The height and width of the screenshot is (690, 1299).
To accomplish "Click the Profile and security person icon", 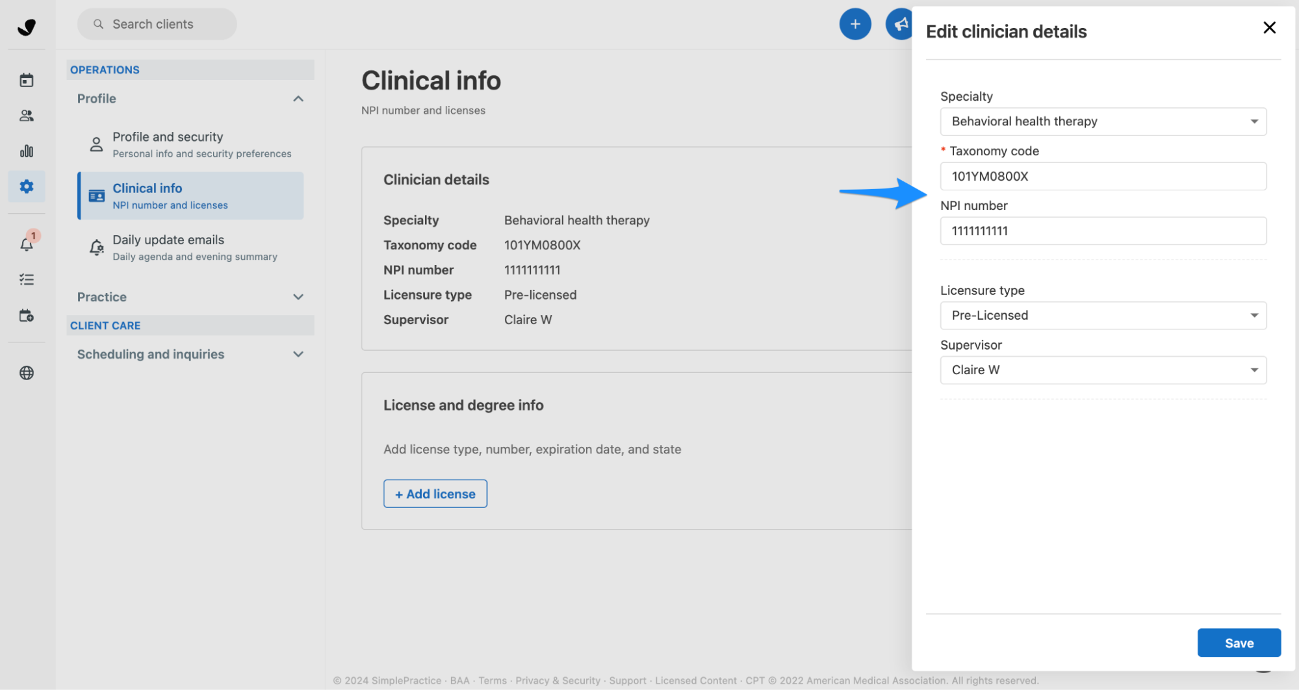I will 96,144.
